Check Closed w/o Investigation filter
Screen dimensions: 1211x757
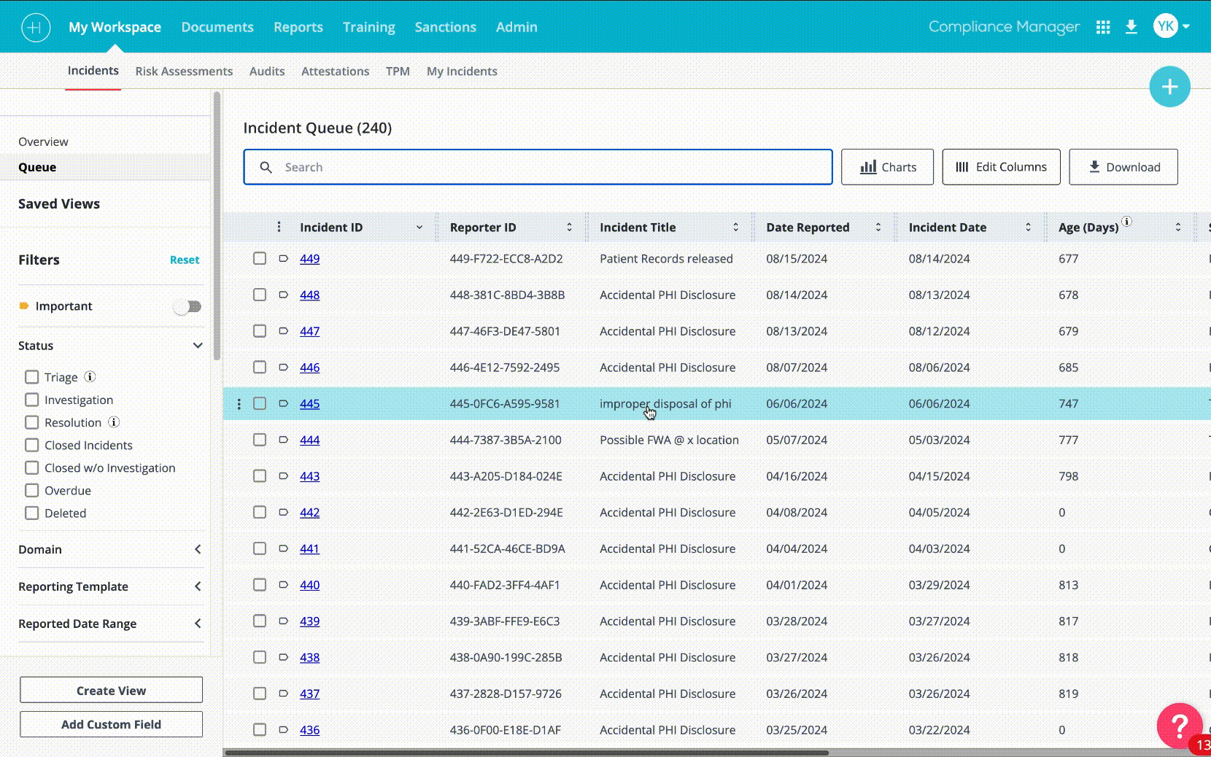tap(31, 467)
